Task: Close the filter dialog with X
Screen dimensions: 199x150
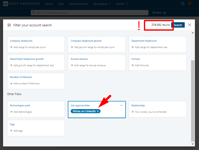Action: [x=190, y=25]
